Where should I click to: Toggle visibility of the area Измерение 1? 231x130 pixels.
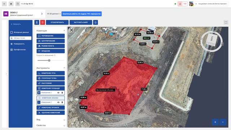point(58,93)
